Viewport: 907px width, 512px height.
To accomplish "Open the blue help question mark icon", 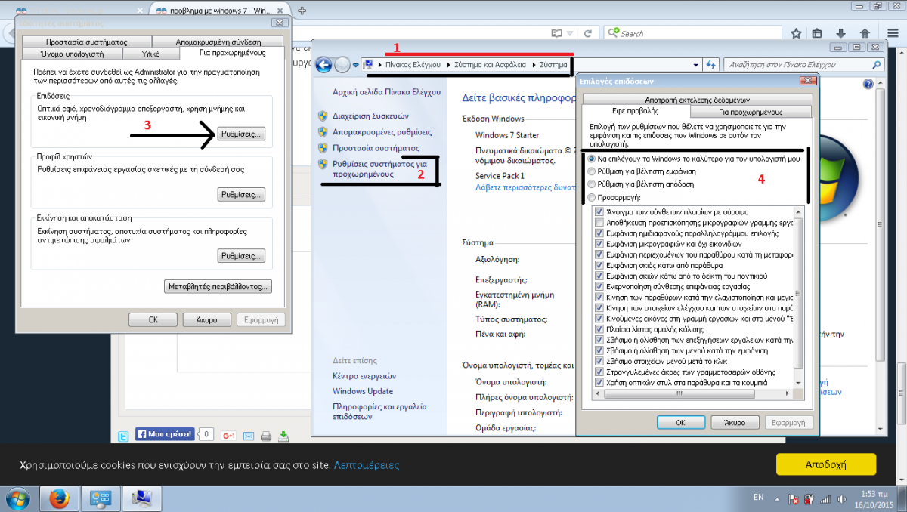I will click(868, 84).
